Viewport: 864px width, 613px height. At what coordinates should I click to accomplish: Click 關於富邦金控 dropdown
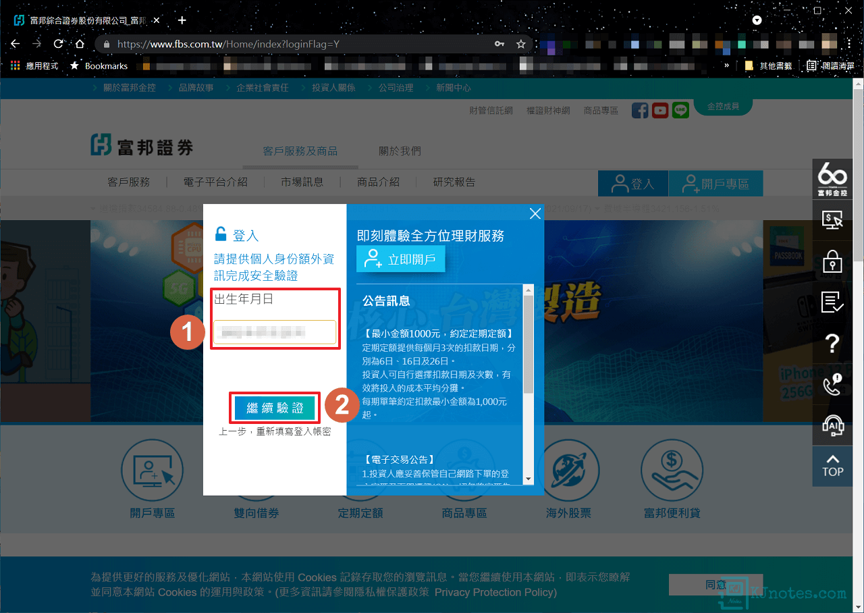click(x=130, y=88)
